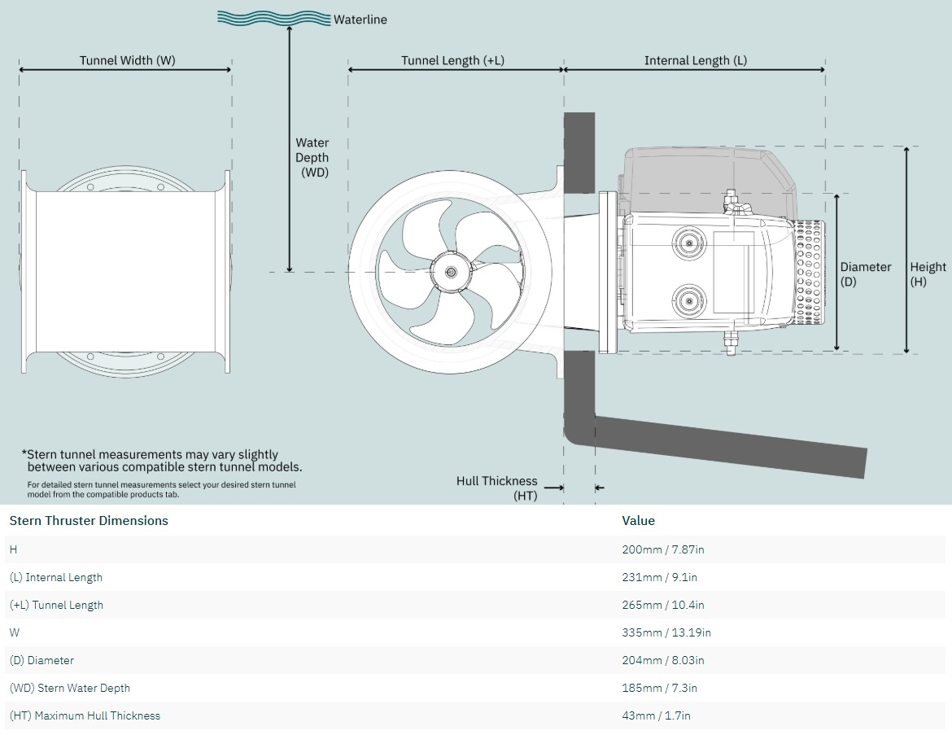Click the Hull Thickness (HT) arrow label
952x735 pixels.
[496, 488]
